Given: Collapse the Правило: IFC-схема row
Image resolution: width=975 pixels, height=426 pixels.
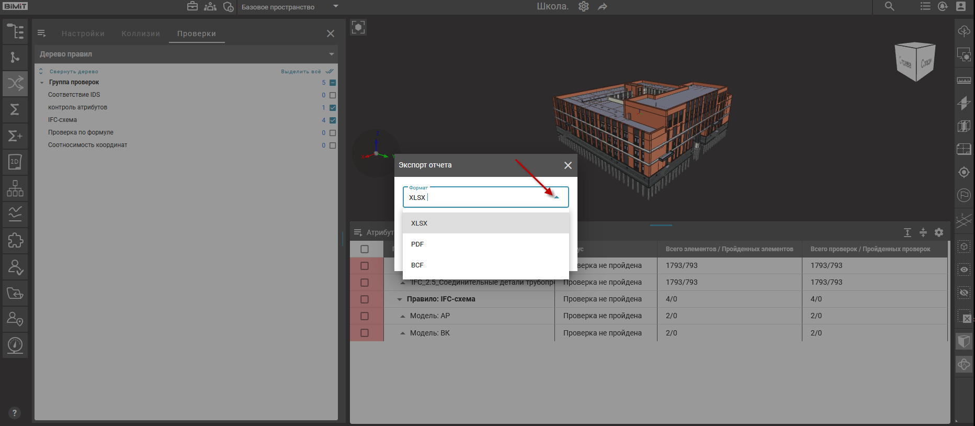Looking at the screenshot, I should point(400,299).
